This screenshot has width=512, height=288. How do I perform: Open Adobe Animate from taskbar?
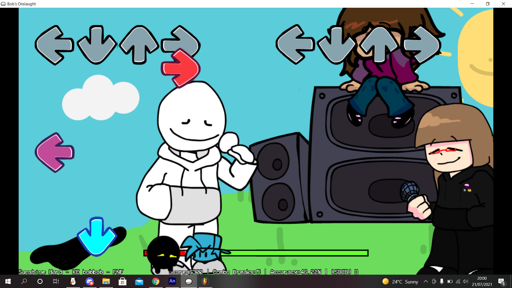[172, 281]
